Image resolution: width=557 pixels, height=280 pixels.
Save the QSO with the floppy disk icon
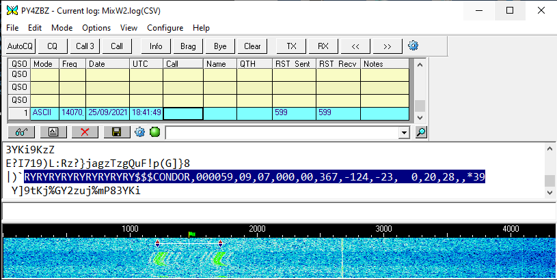[117, 132]
